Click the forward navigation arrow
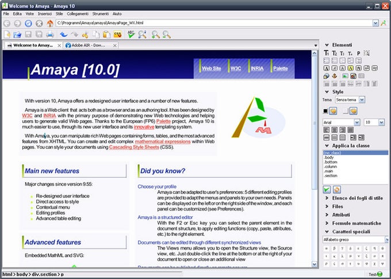 click(x=17, y=23)
